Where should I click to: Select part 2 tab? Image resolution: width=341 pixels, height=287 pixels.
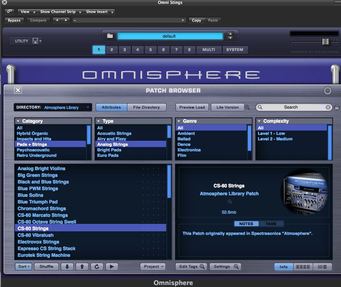point(112,50)
